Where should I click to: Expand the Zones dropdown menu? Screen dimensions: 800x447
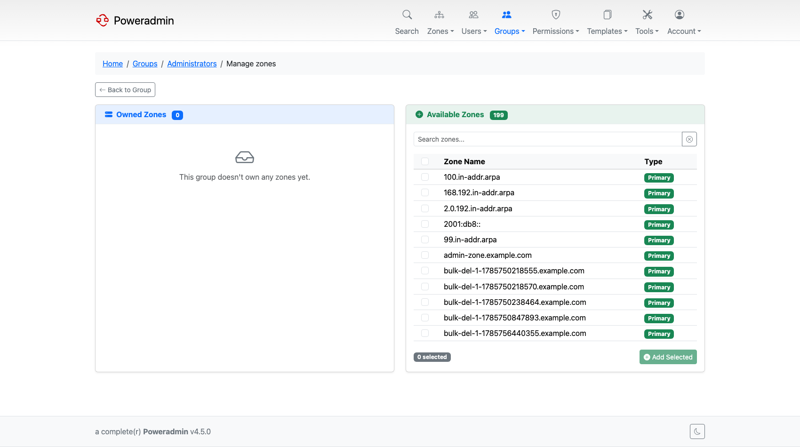pos(440,31)
